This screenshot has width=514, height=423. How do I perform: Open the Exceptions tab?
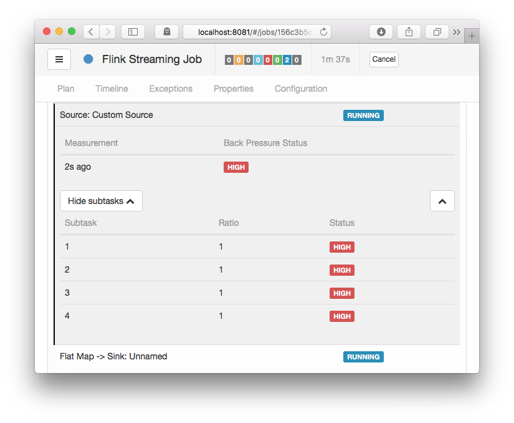(171, 89)
